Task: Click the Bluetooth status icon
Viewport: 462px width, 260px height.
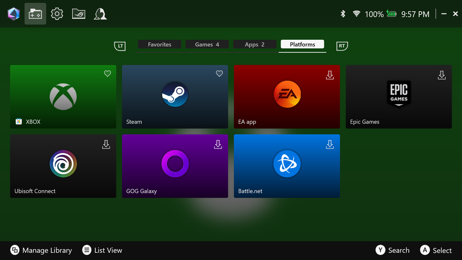Action: click(343, 14)
